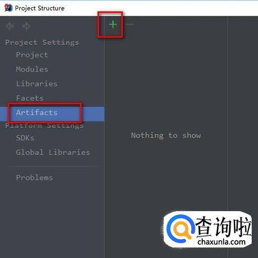Viewport: 258px width, 258px height.
Task: Go forward with the right arrow icon
Action: click(x=26, y=26)
